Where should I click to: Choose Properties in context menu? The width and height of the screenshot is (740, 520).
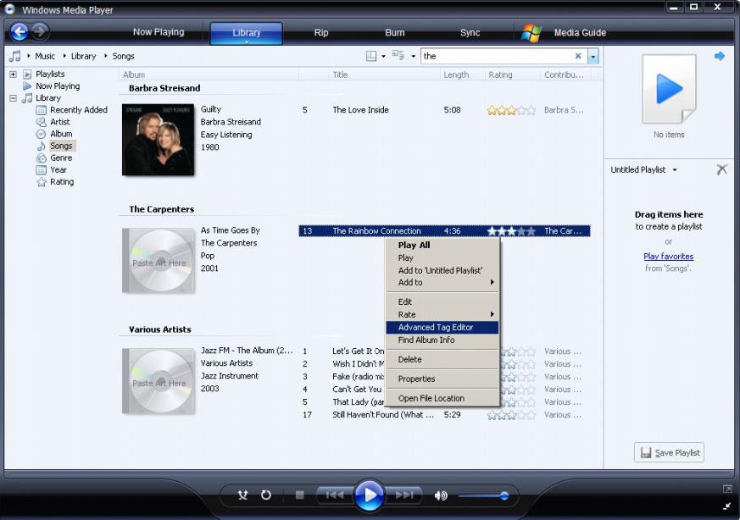[442, 379]
